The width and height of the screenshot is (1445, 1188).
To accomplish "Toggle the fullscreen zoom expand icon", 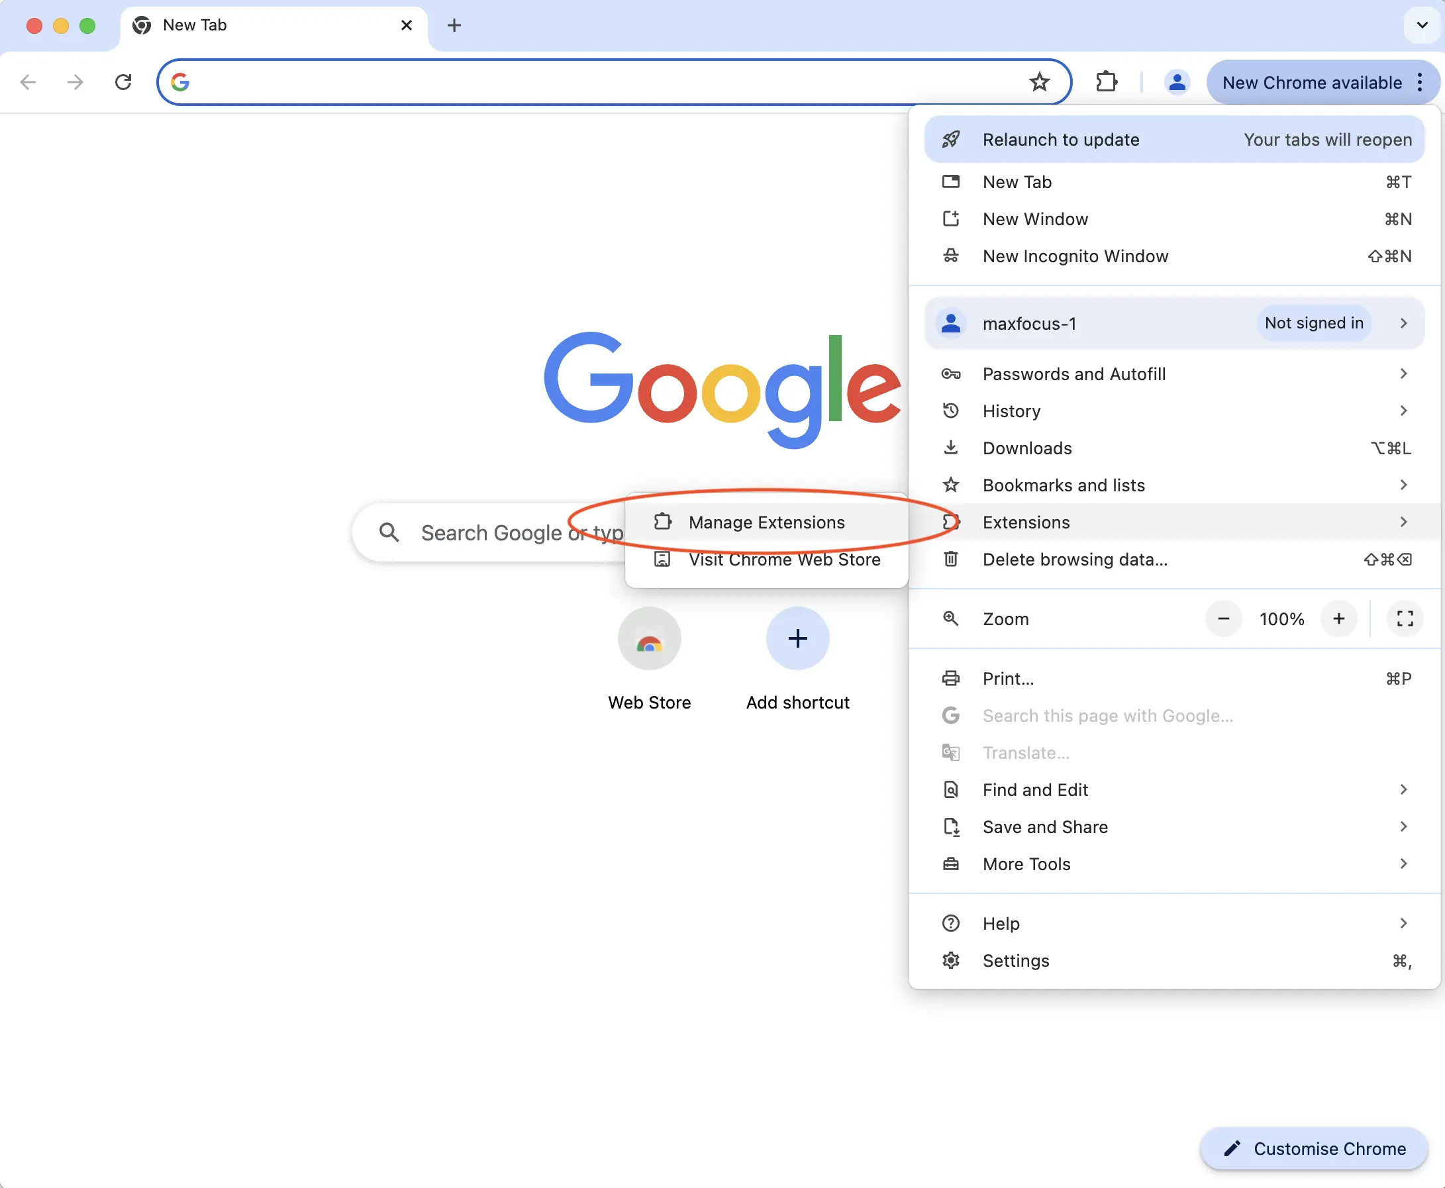I will 1404,618.
